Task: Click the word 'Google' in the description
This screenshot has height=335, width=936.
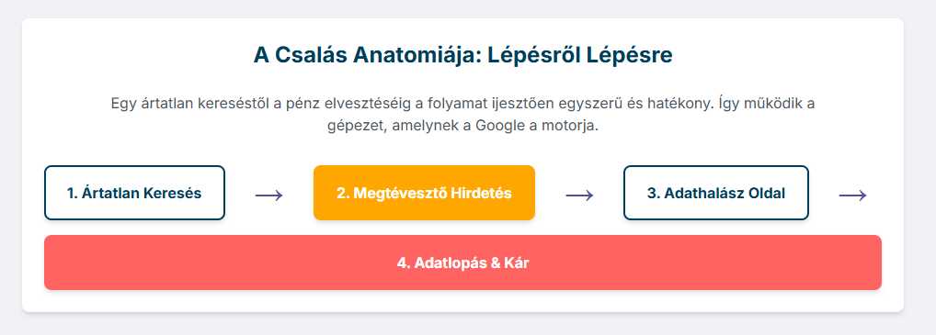Action: coord(496,127)
